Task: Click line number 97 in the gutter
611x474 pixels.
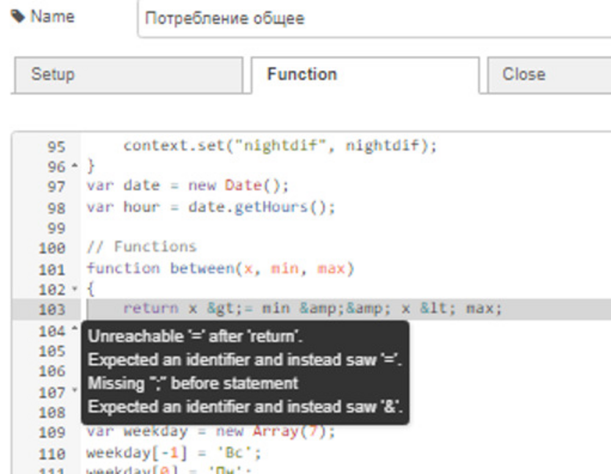Action: tap(56, 187)
